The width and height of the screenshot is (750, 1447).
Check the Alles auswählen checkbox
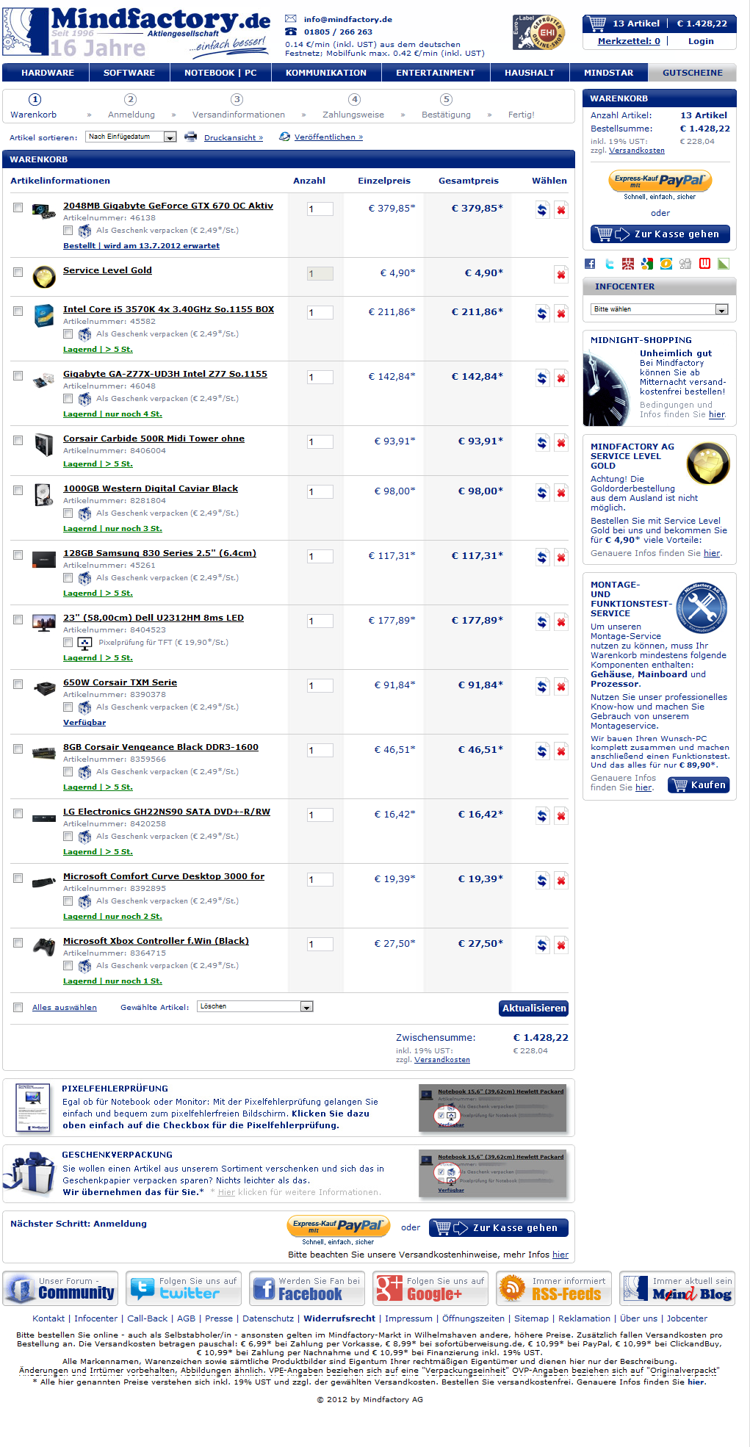[x=18, y=1008]
